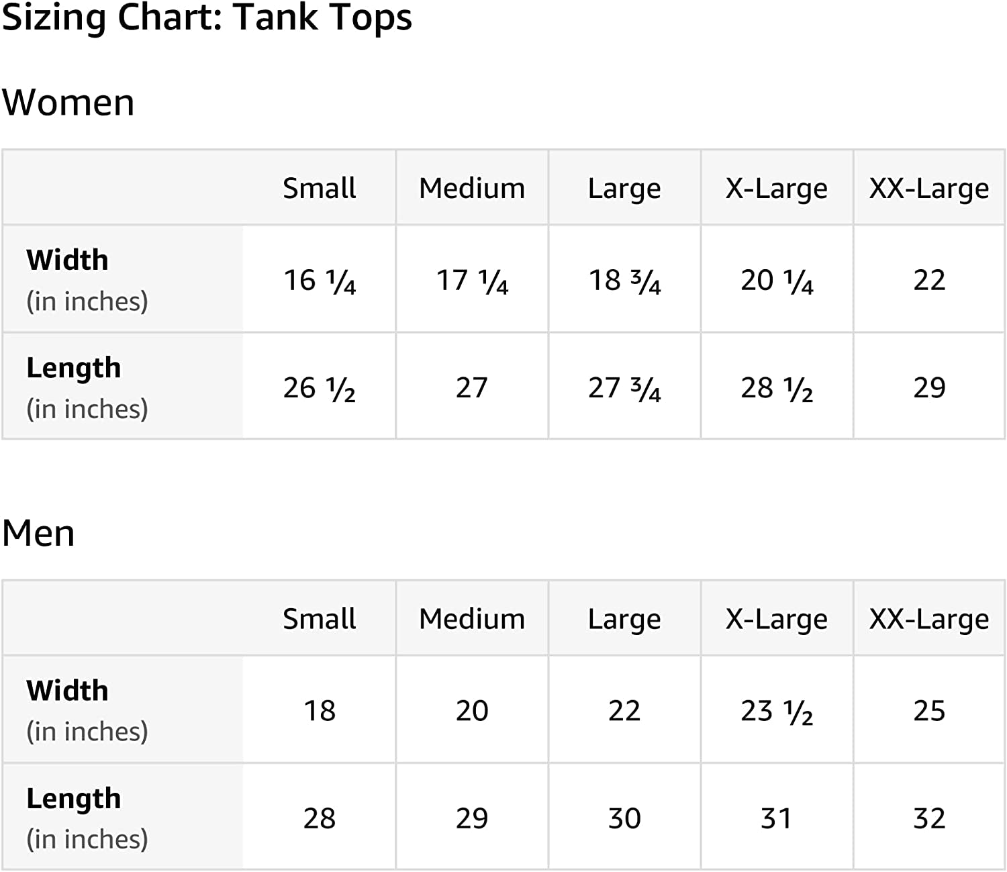Select the Men section heading
1007x872 pixels.
tap(38, 534)
